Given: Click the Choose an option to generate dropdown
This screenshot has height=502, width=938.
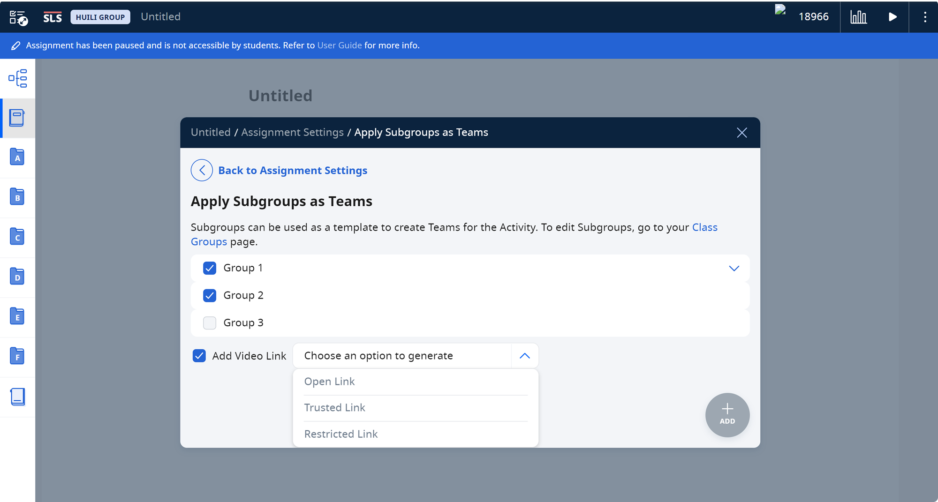Looking at the screenshot, I should pyautogui.click(x=416, y=356).
